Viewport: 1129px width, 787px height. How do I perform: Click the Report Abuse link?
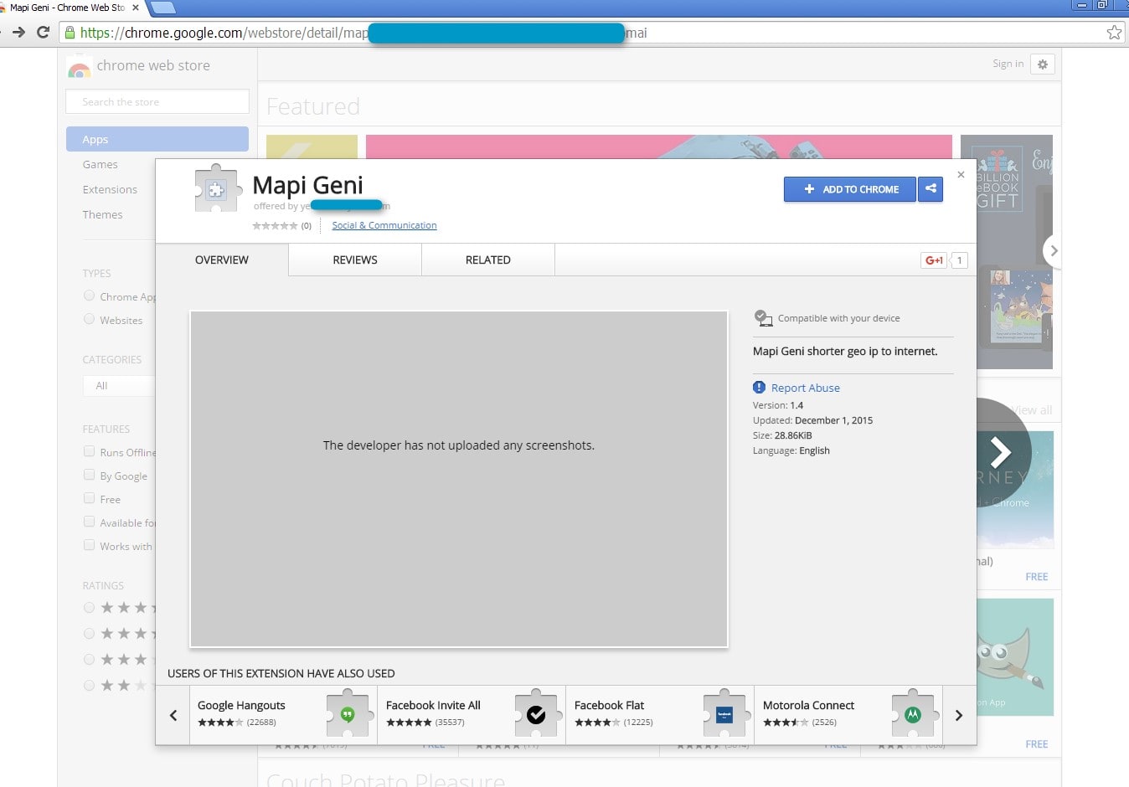point(805,388)
